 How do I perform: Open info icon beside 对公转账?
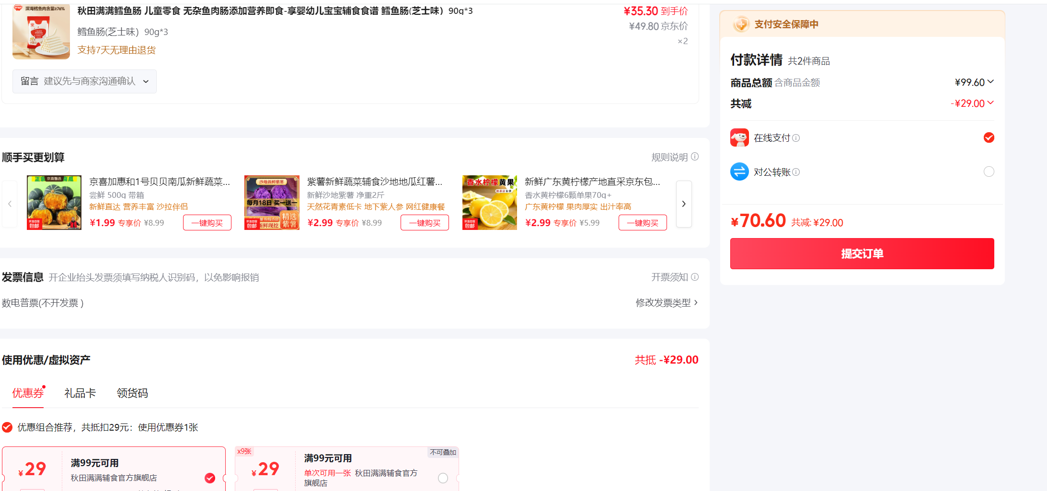(796, 172)
